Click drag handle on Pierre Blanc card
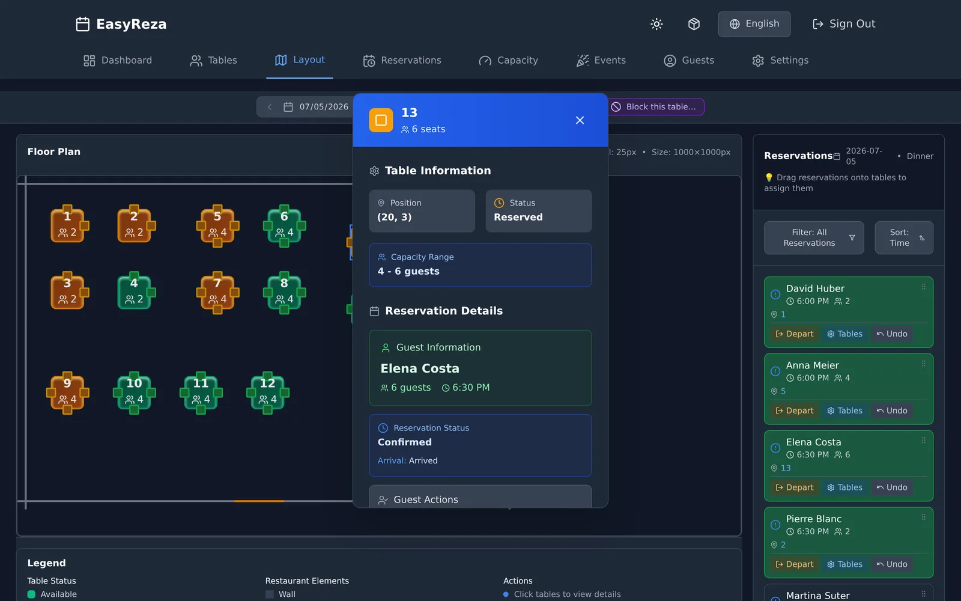Image resolution: width=961 pixels, height=601 pixels. (x=924, y=517)
